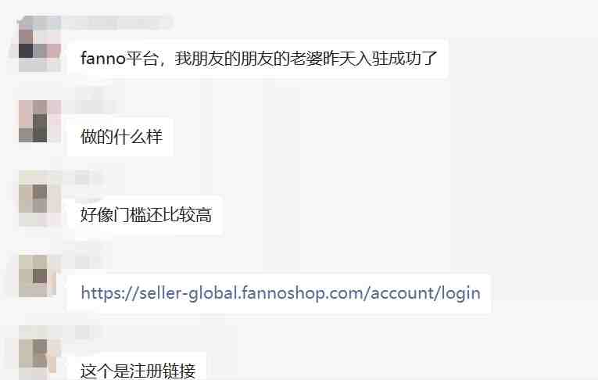The height and width of the screenshot is (380, 598).
Task: Open the seller-global.fannoshop.com login link
Action: coord(281,293)
